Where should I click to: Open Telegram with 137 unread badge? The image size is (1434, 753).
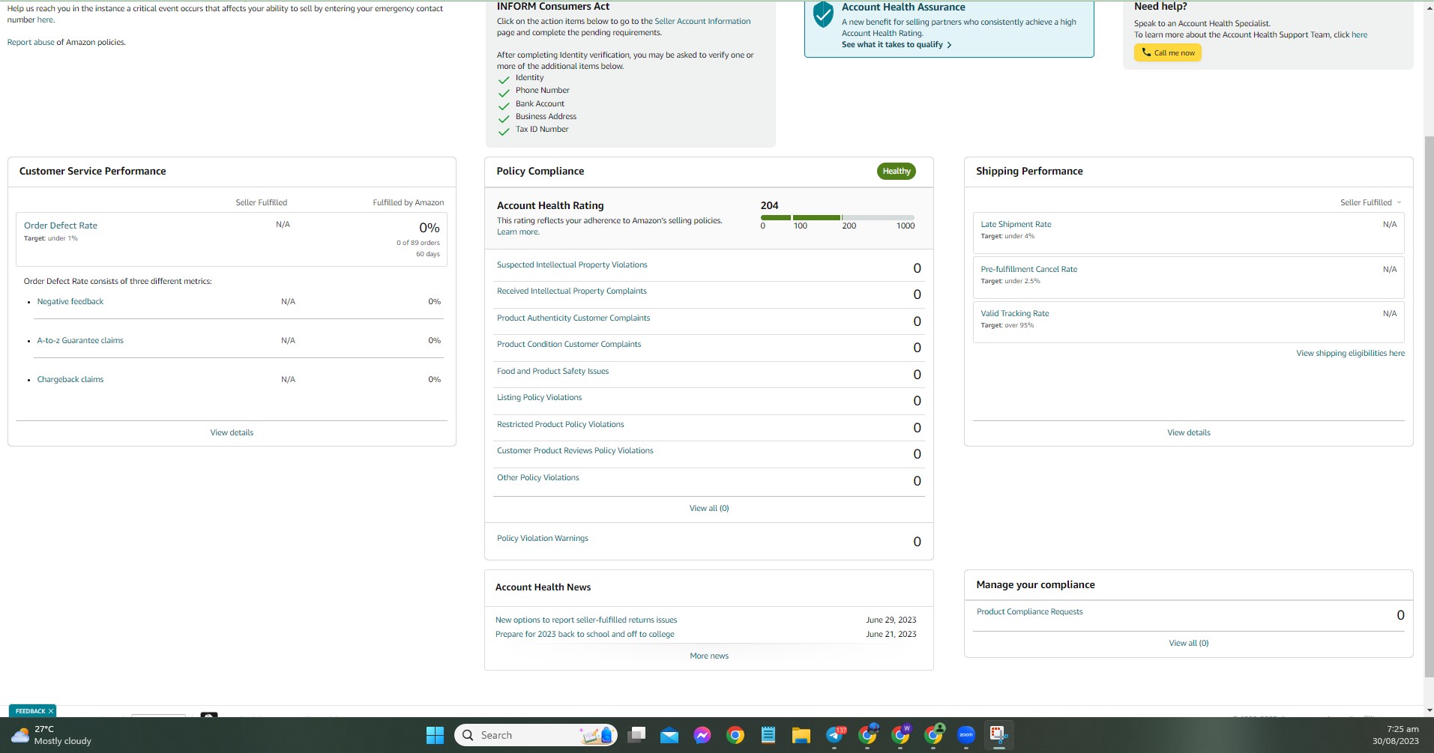click(x=835, y=735)
